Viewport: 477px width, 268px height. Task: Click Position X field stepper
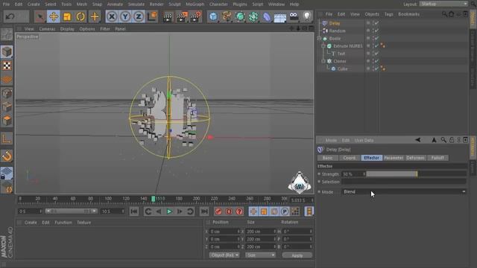click(x=238, y=232)
